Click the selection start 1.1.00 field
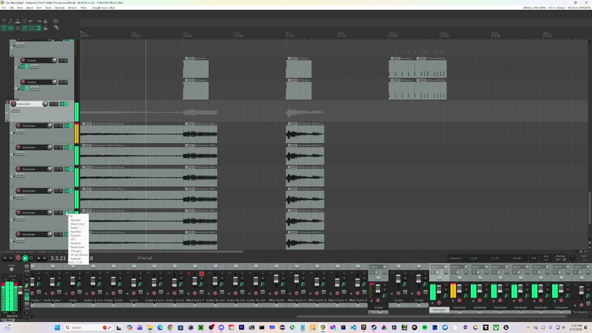The image size is (592, 333). [x=474, y=258]
